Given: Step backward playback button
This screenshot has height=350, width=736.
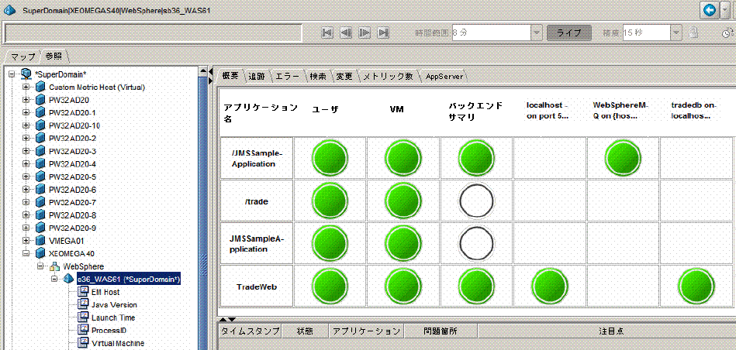Looking at the screenshot, I should 346,33.
